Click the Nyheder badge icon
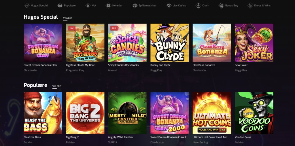Image resolution: width=295 pixels, height=146 pixels. click(108, 5)
